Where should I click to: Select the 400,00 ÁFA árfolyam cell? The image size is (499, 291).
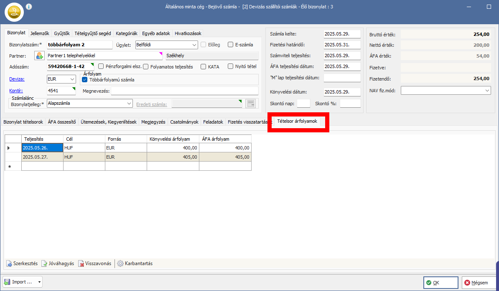(225, 148)
